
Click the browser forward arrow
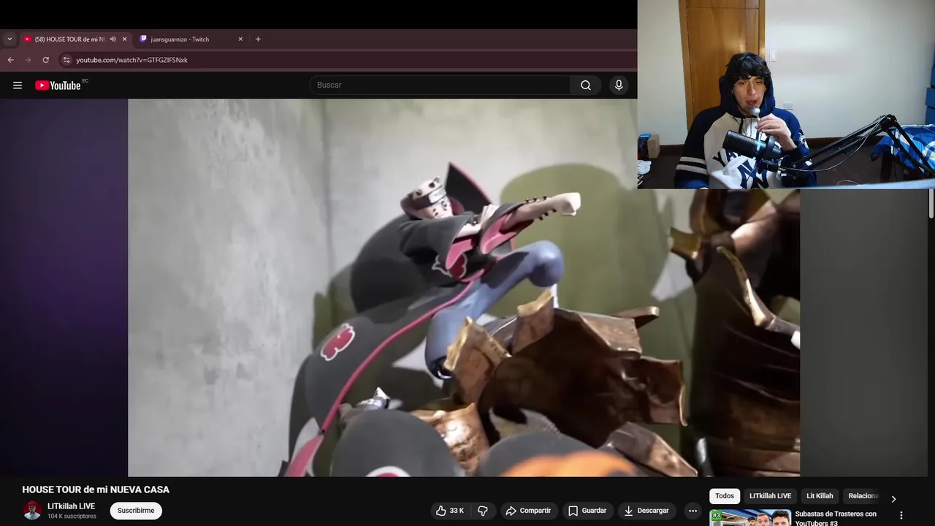(x=28, y=60)
